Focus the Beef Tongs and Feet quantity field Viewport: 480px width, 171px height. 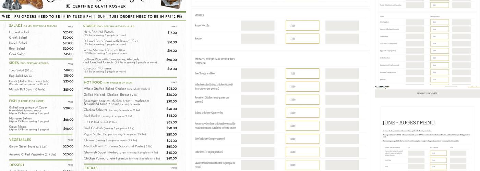(x=257, y=74)
